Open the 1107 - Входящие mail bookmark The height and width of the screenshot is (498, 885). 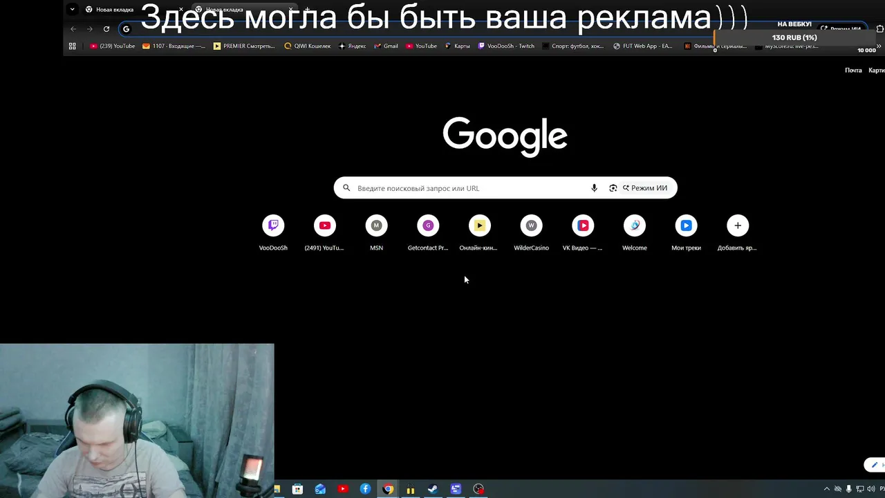pyautogui.click(x=174, y=46)
